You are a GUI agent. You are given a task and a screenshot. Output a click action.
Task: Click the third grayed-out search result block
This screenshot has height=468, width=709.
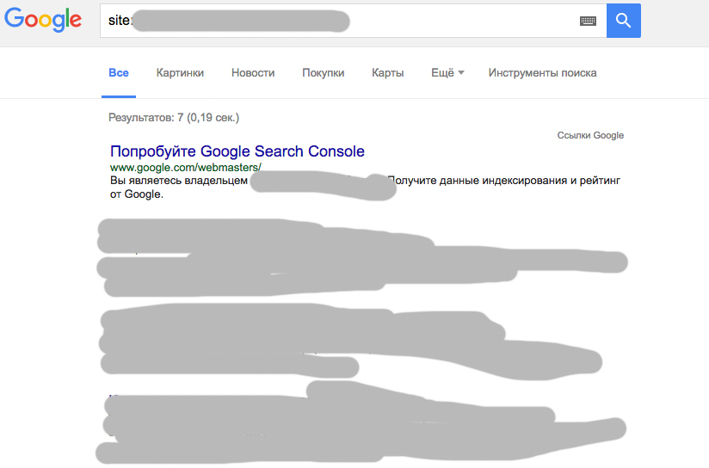point(361,422)
